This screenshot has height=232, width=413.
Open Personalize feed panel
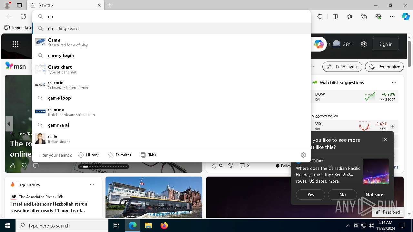[384, 67]
